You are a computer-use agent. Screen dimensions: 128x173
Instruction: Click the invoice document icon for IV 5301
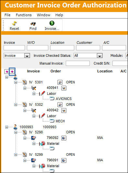point(25,82)
